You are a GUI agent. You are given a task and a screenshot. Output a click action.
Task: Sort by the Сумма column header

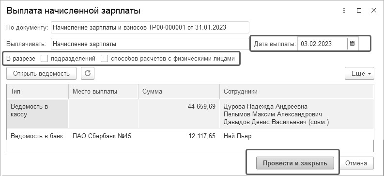(179, 92)
